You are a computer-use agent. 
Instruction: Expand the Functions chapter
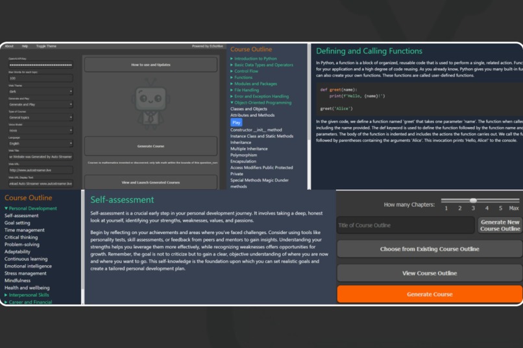[241, 77]
